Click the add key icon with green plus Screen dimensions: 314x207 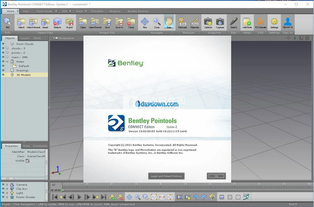click(x=112, y=197)
